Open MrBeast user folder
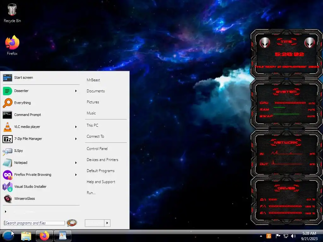This screenshot has width=323, height=242. coord(93,80)
